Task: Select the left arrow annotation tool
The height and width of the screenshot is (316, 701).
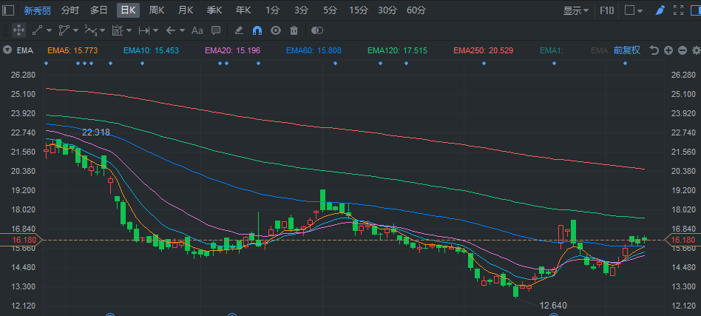Action: tap(171, 30)
